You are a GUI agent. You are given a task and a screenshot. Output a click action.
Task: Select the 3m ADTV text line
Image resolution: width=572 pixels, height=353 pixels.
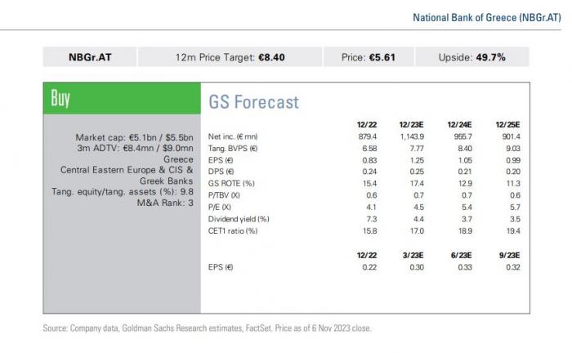click(x=134, y=148)
